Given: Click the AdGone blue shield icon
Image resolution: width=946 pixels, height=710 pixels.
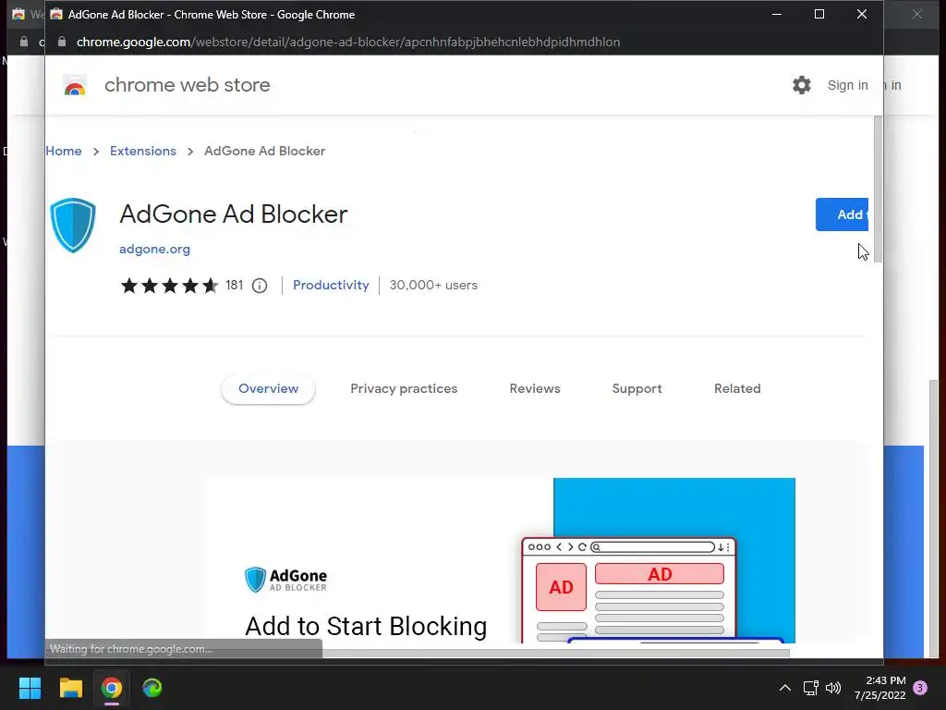Looking at the screenshot, I should pos(73,226).
